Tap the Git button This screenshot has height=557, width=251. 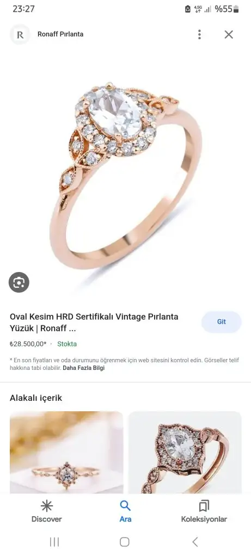[x=222, y=322]
